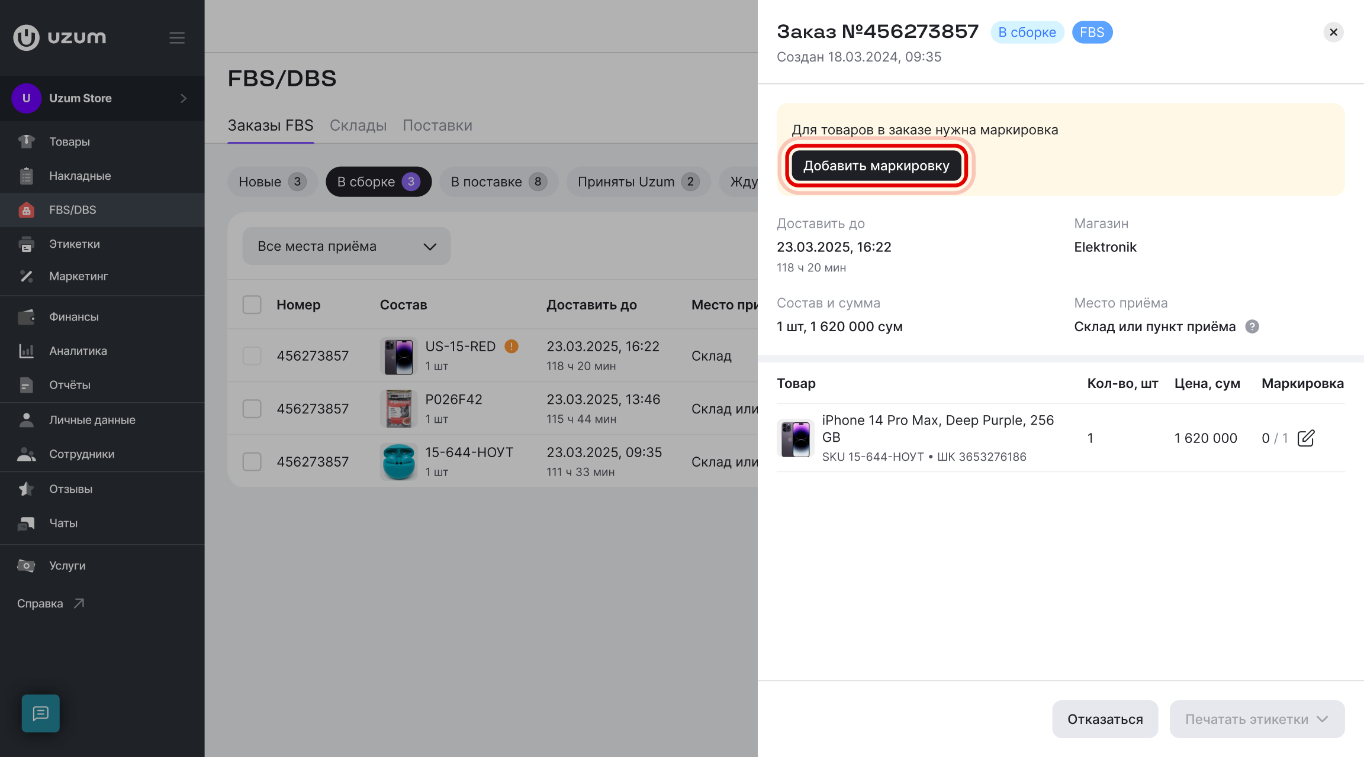Open Личные данные person icon
The width and height of the screenshot is (1364, 757).
pos(26,420)
